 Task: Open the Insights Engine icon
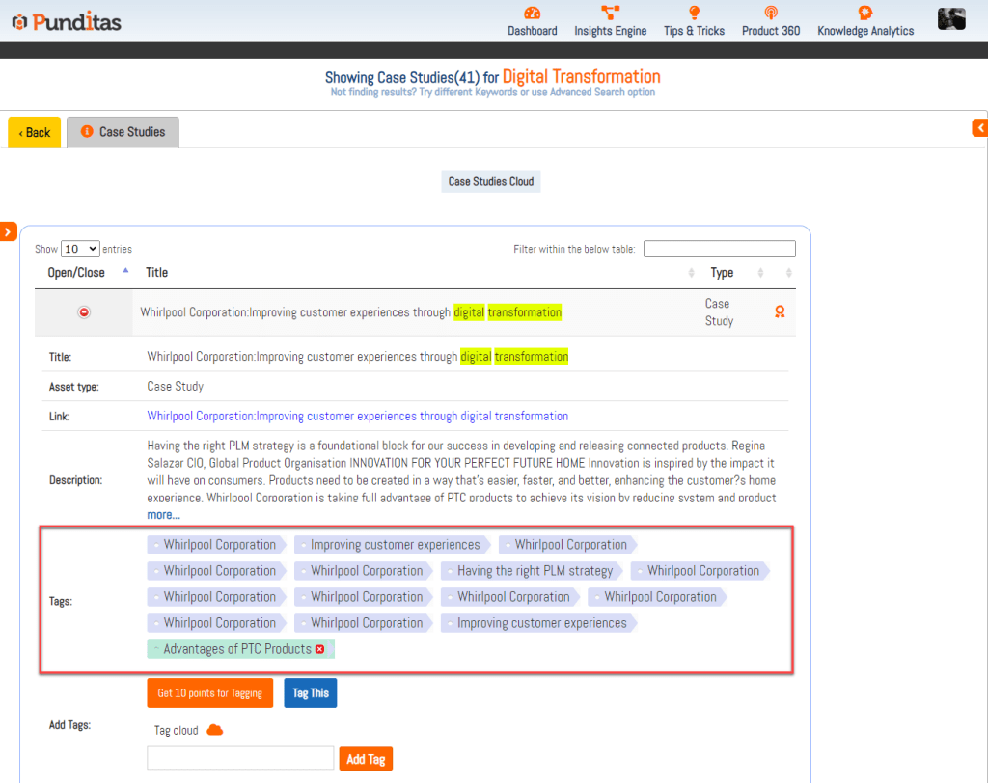[610, 13]
